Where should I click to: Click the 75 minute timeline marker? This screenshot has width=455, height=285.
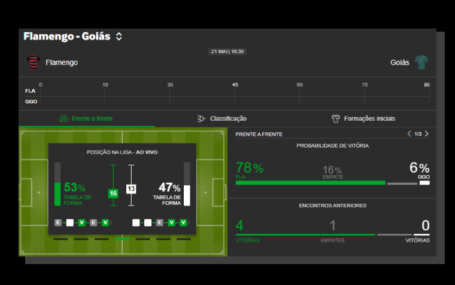tap(365, 85)
